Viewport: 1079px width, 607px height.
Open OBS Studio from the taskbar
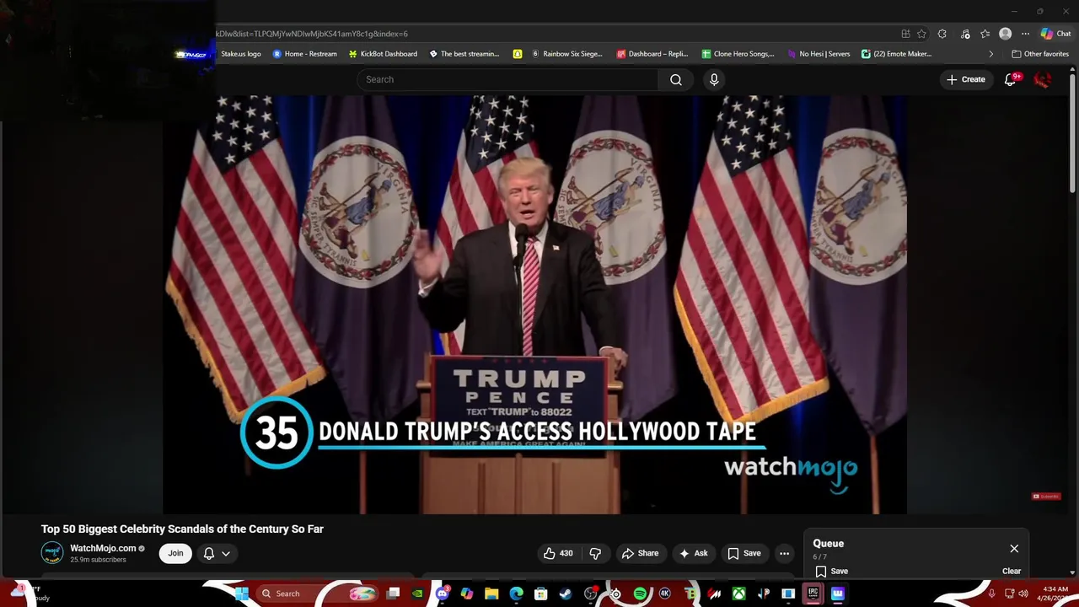click(590, 594)
